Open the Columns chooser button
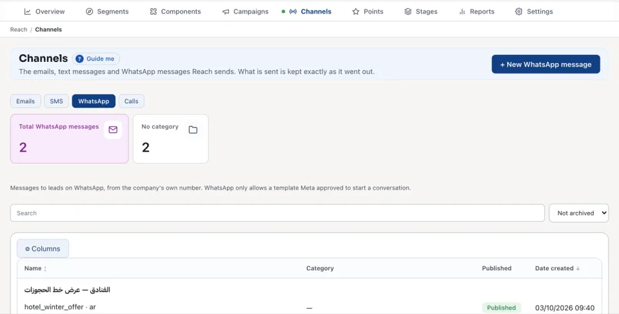The width and height of the screenshot is (619, 314). (43, 249)
